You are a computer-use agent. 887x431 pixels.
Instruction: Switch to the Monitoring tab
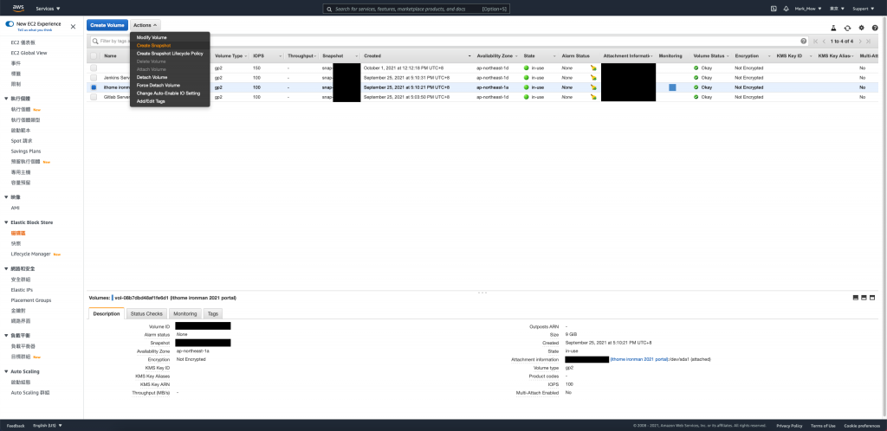coord(185,313)
